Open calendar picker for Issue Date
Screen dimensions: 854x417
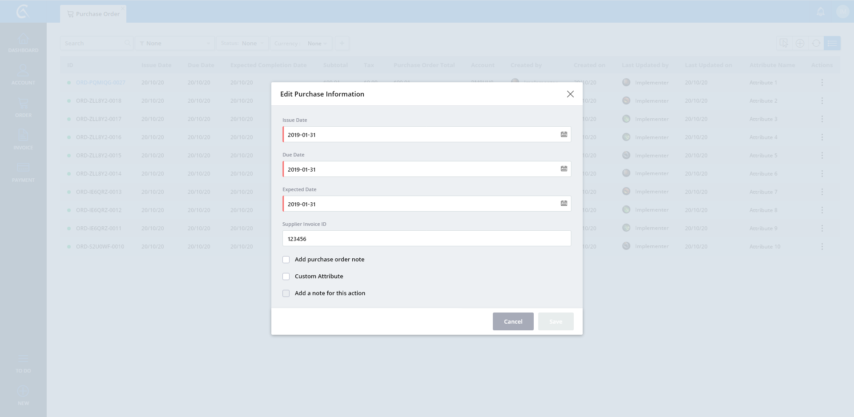pos(564,134)
